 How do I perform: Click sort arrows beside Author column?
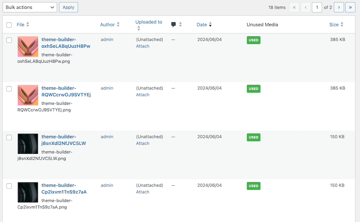[x=118, y=25]
